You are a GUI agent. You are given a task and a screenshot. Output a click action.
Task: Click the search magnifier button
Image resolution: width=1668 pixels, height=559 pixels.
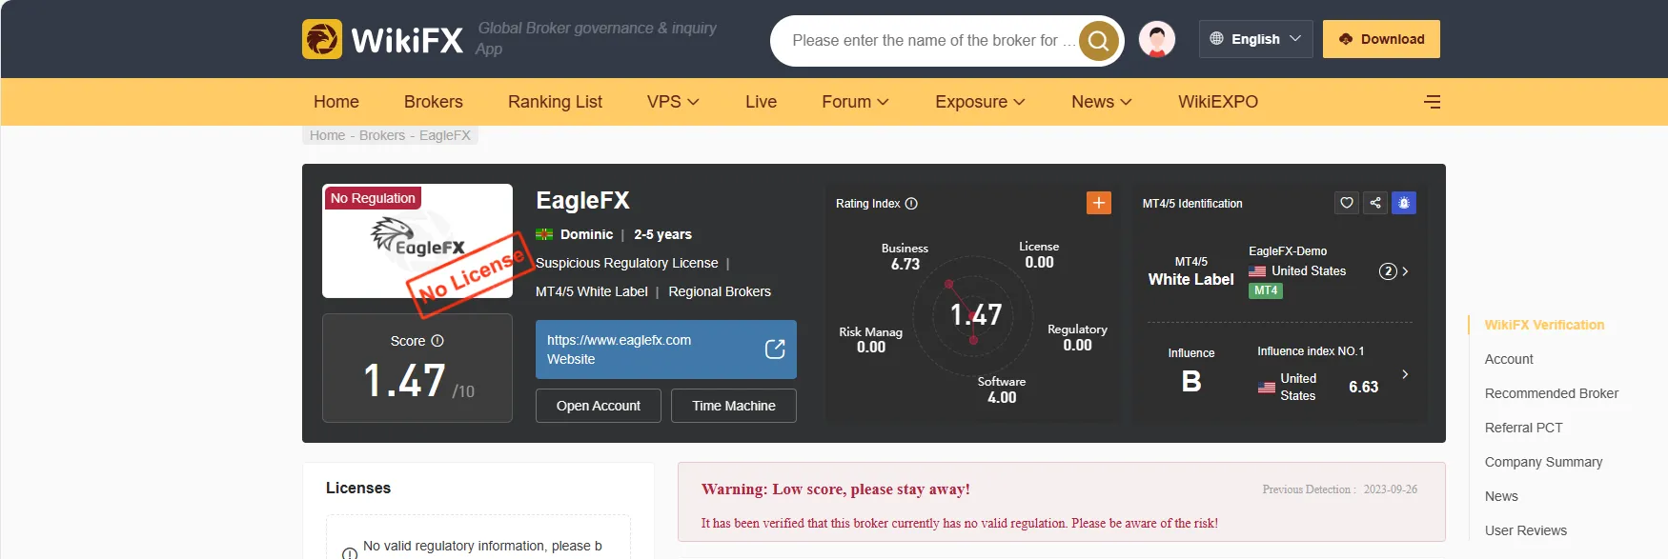1098,40
